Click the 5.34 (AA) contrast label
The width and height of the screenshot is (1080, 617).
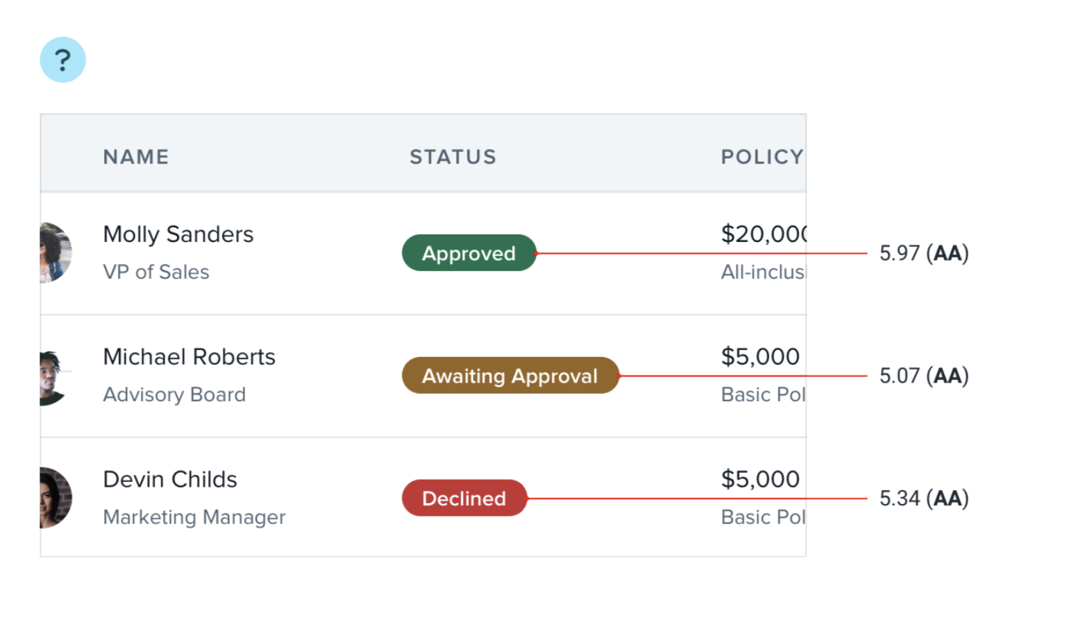(923, 498)
